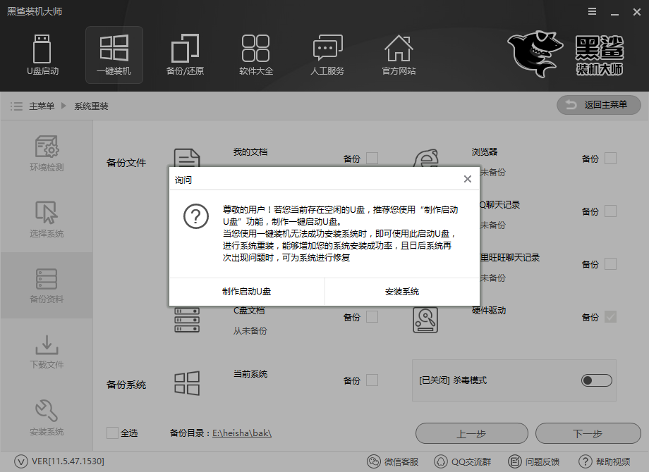Expand the main menu list icon
This screenshot has height=472, width=649.
point(16,105)
